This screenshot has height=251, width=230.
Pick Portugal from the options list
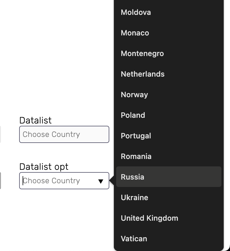pyautogui.click(x=169, y=136)
